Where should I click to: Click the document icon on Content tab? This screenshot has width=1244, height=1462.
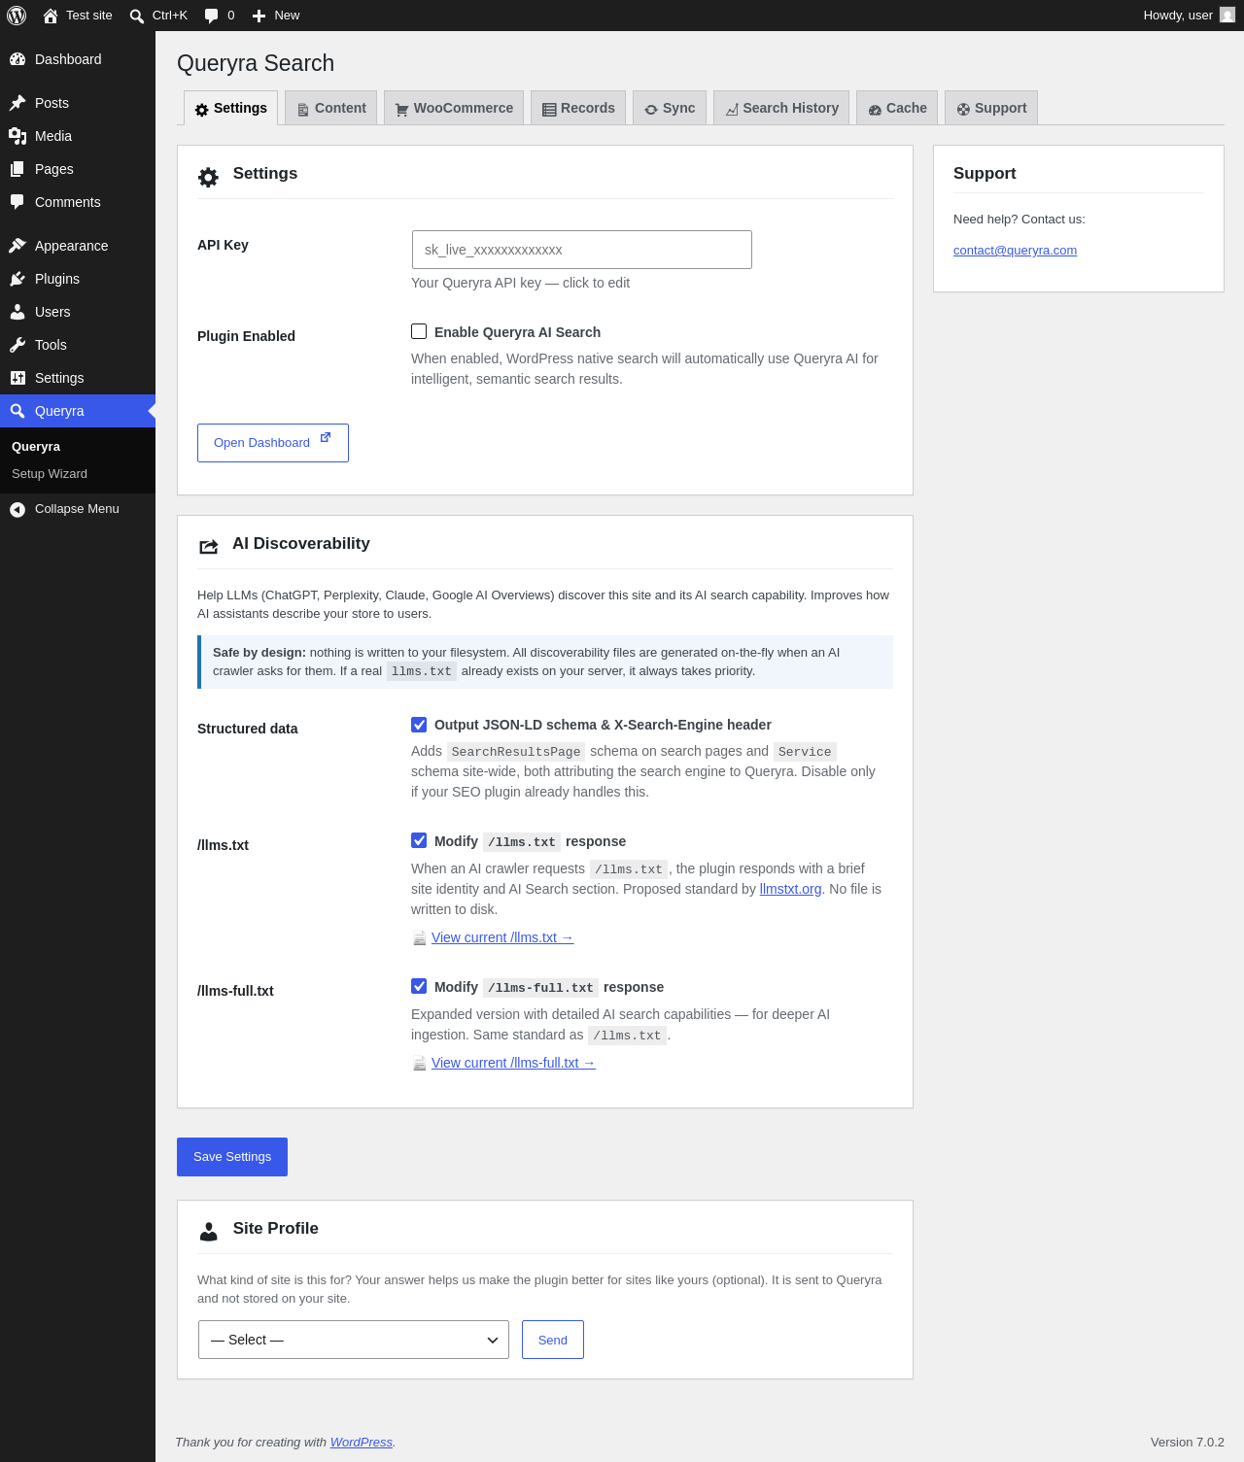(x=303, y=110)
